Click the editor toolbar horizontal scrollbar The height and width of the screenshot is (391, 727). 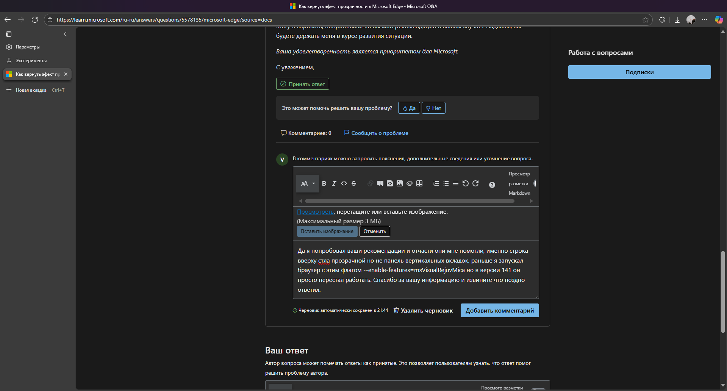pos(410,201)
